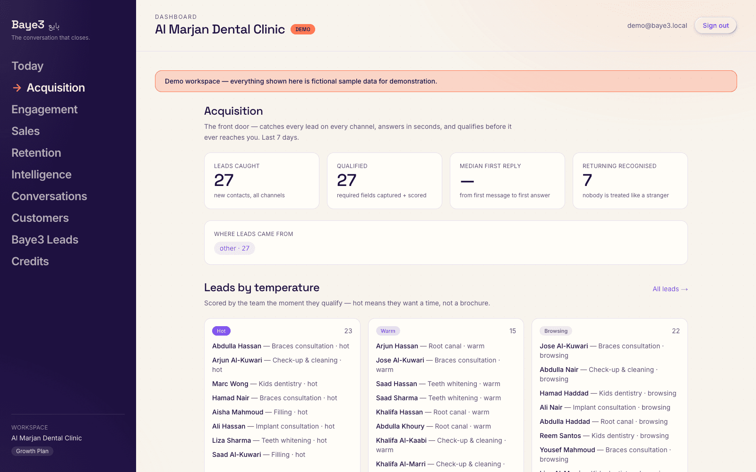This screenshot has width=756, height=472.
Task: View Conversations from the sidebar
Action: [49, 196]
